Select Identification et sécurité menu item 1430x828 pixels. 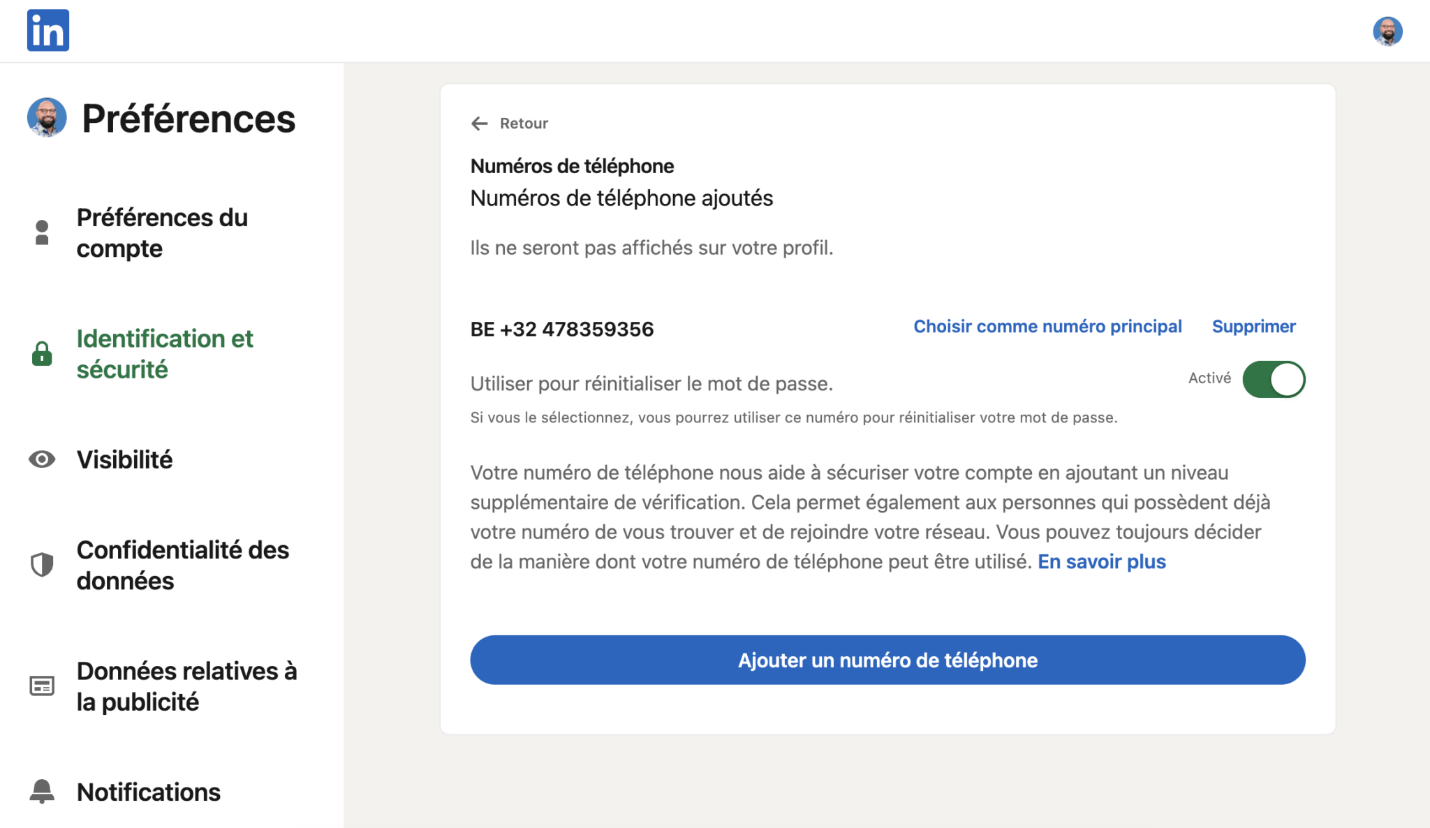click(x=165, y=353)
